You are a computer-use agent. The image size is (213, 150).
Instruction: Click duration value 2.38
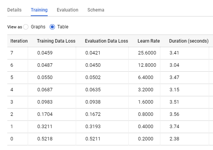coord(175,139)
